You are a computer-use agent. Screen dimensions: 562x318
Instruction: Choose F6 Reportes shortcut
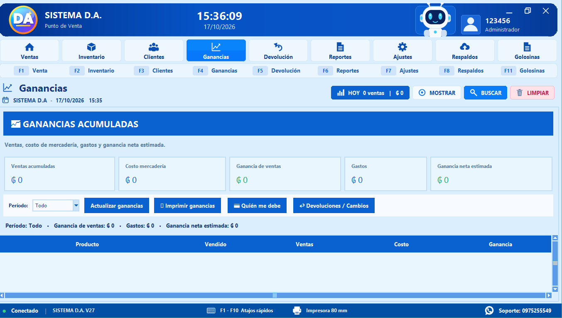(339, 70)
